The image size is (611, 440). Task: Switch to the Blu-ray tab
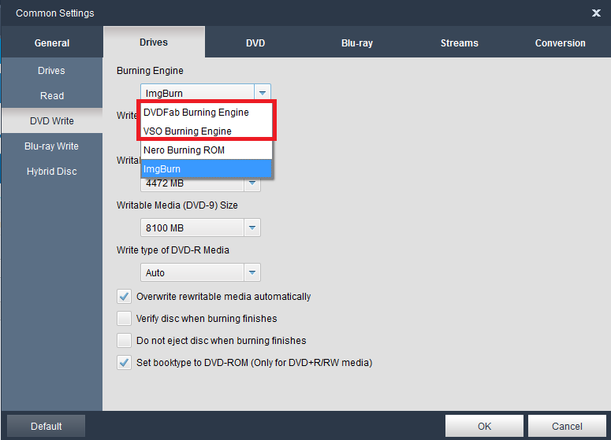tap(357, 43)
